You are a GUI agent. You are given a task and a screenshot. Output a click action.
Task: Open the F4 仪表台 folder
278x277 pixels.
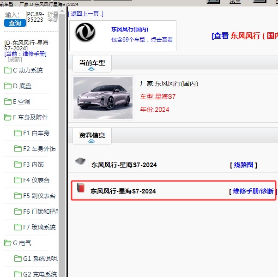point(32,180)
